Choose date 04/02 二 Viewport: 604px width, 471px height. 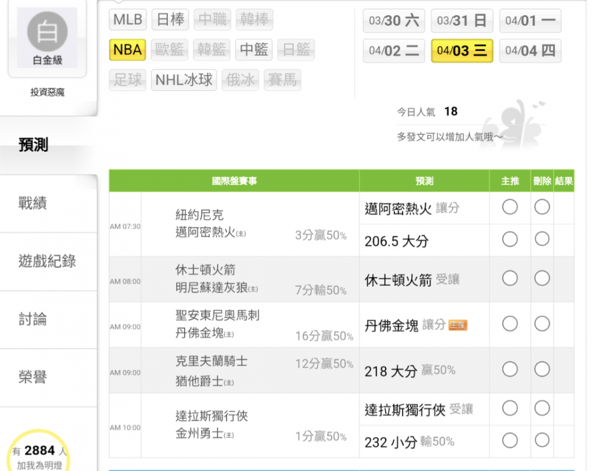coord(394,51)
